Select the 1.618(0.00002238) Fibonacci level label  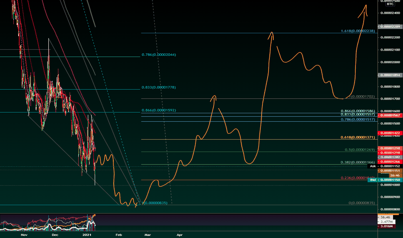pyautogui.click(x=358, y=31)
